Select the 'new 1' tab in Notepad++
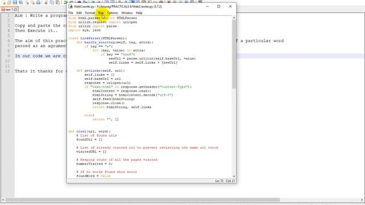 (x=9, y=10)
